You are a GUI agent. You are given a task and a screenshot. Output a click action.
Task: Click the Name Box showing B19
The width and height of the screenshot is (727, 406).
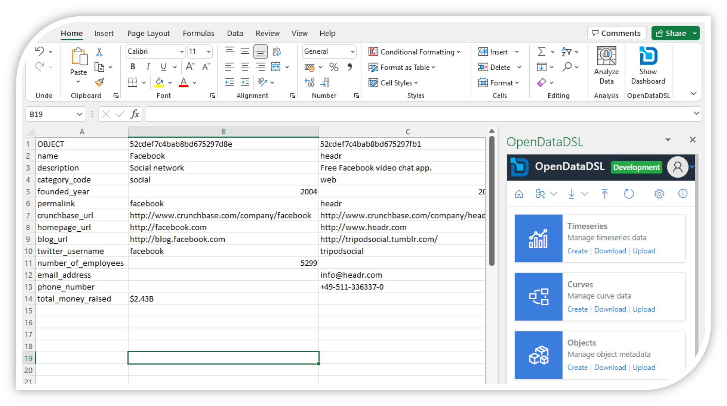click(x=52, y=114)
